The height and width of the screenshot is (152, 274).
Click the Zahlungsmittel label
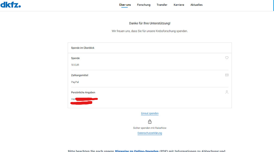click(80, 75)
